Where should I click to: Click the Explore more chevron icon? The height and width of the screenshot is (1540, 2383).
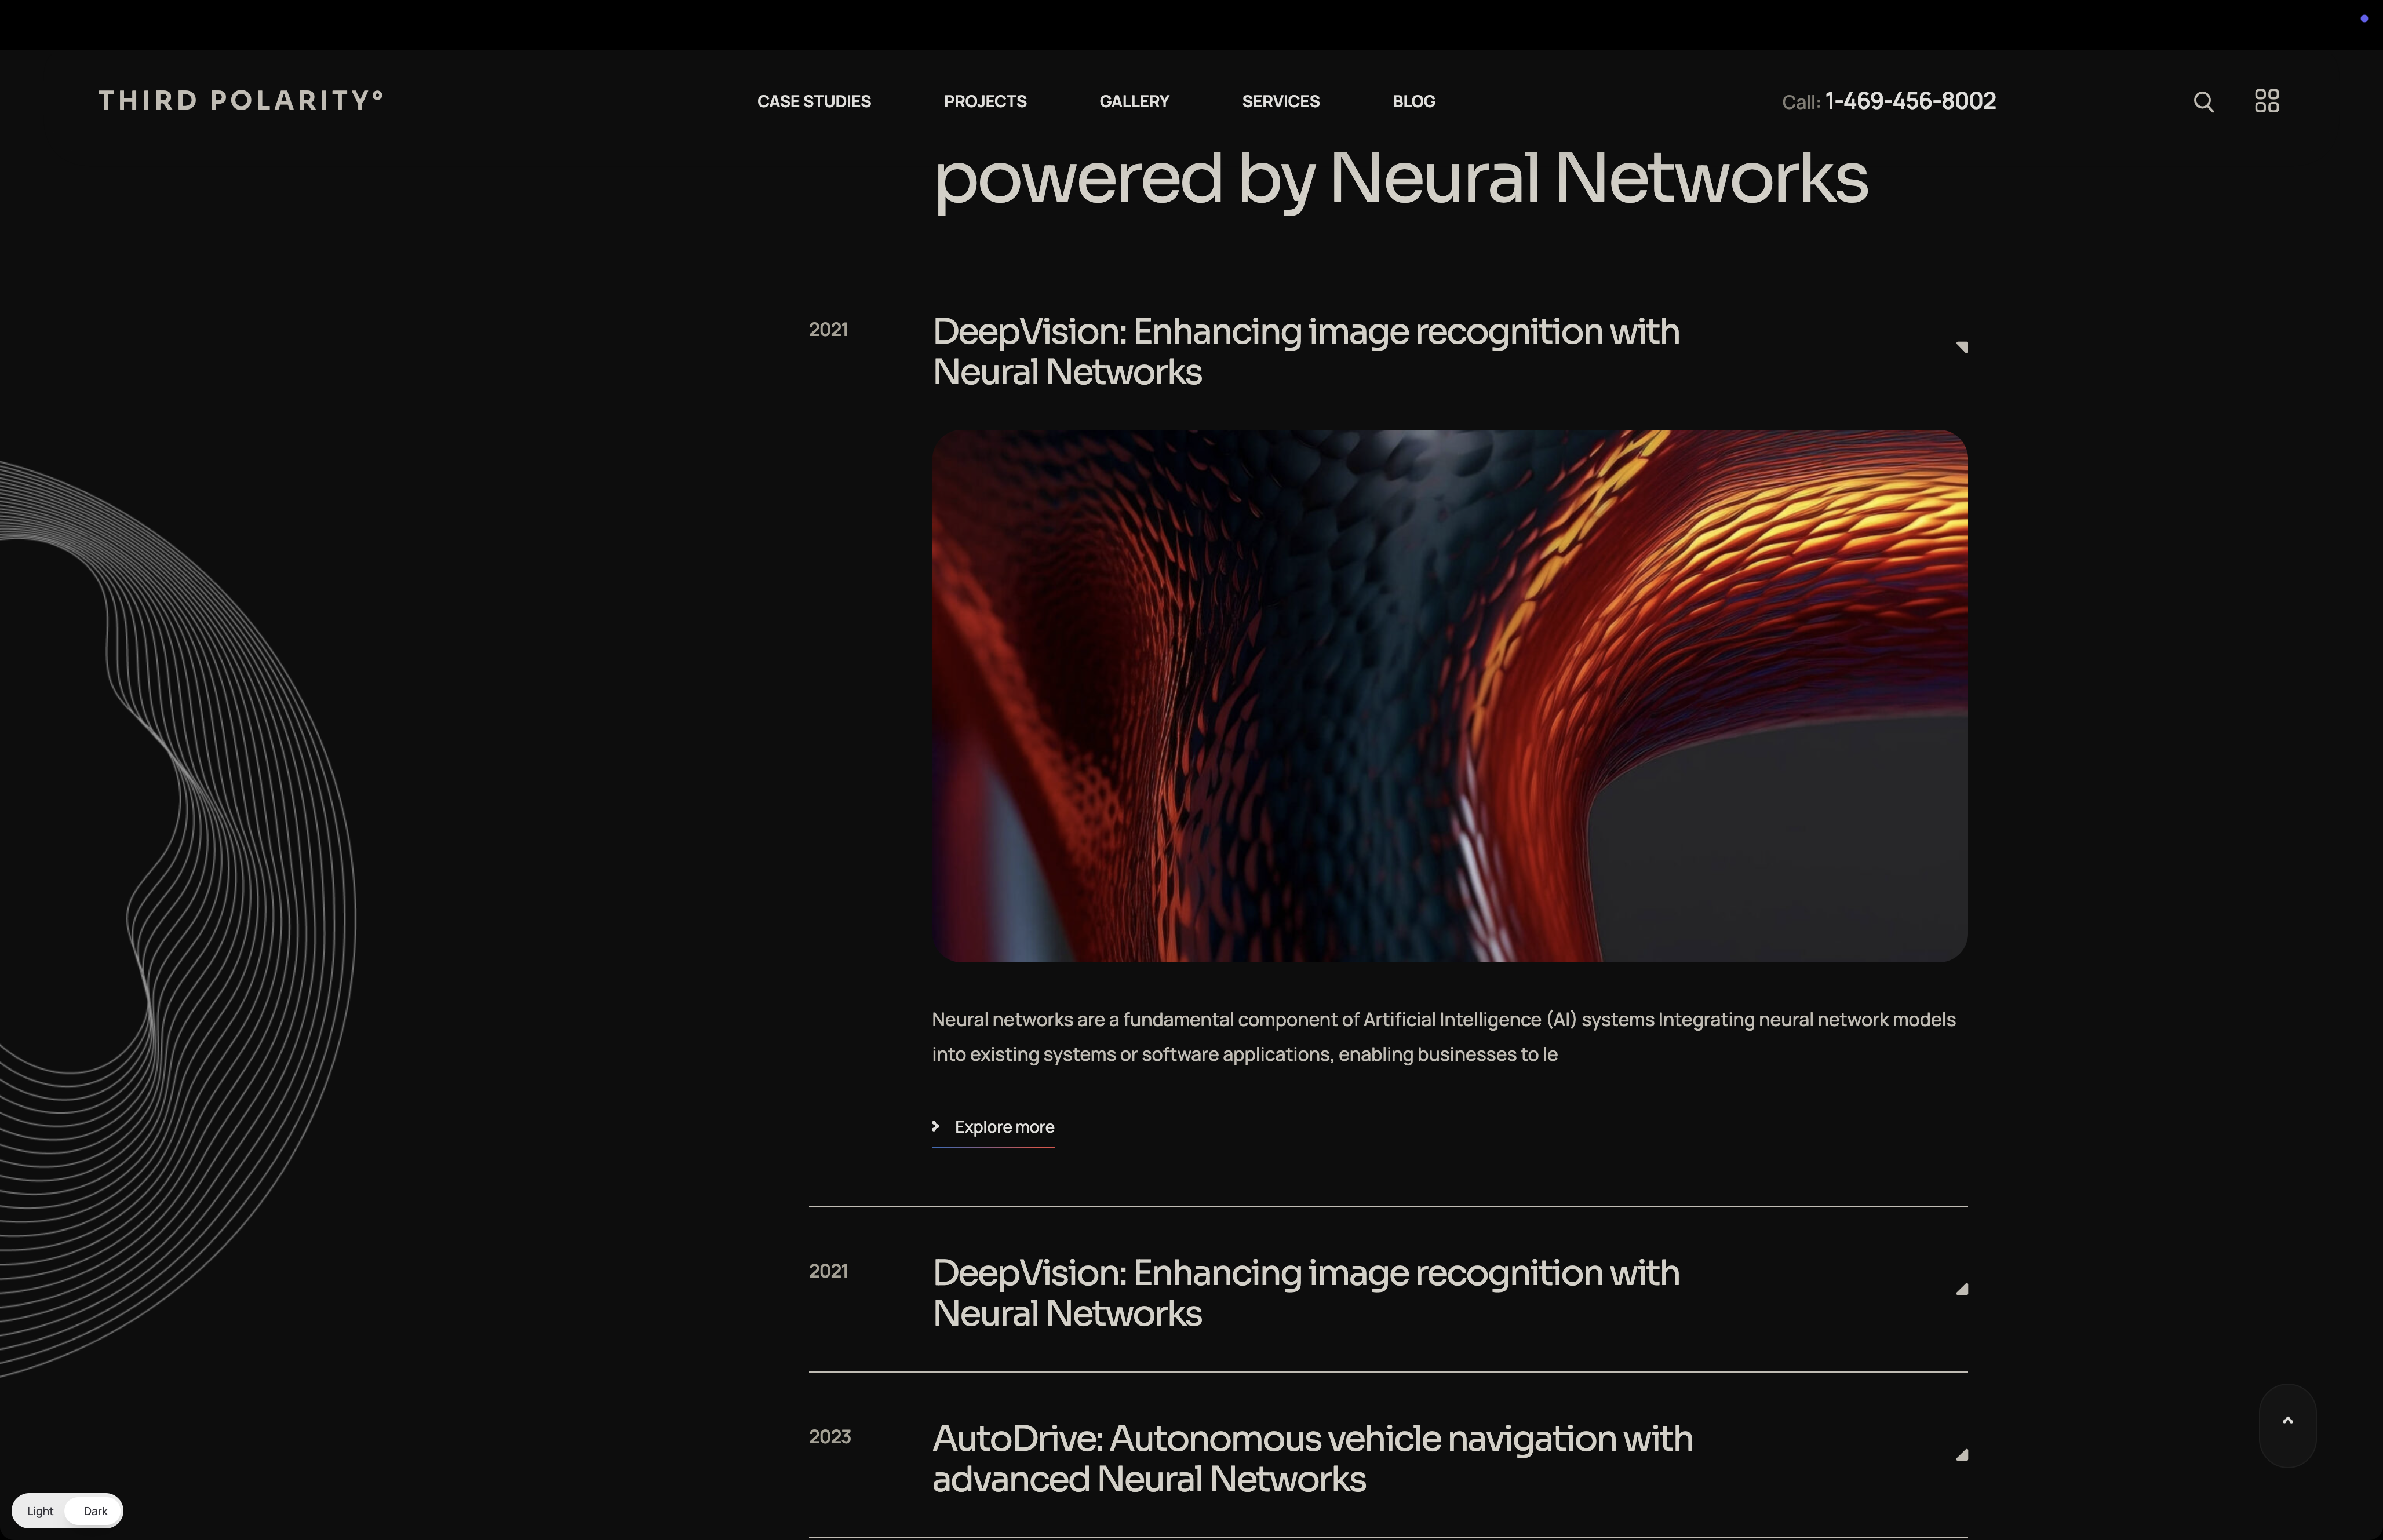(936, 1126)
